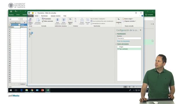The width and height of the screenshot is (185, 104).
Task: Collapse the PASOS APLICADOS section
Action: [x=116, y=44]
